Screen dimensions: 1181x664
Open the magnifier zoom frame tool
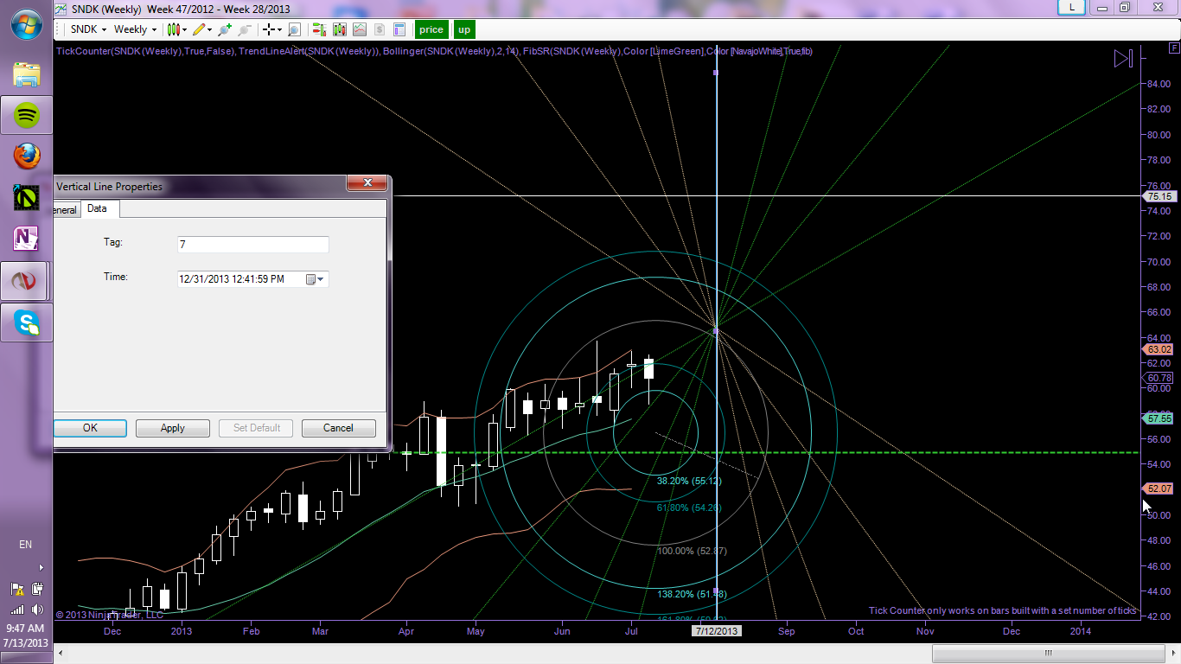294,29
